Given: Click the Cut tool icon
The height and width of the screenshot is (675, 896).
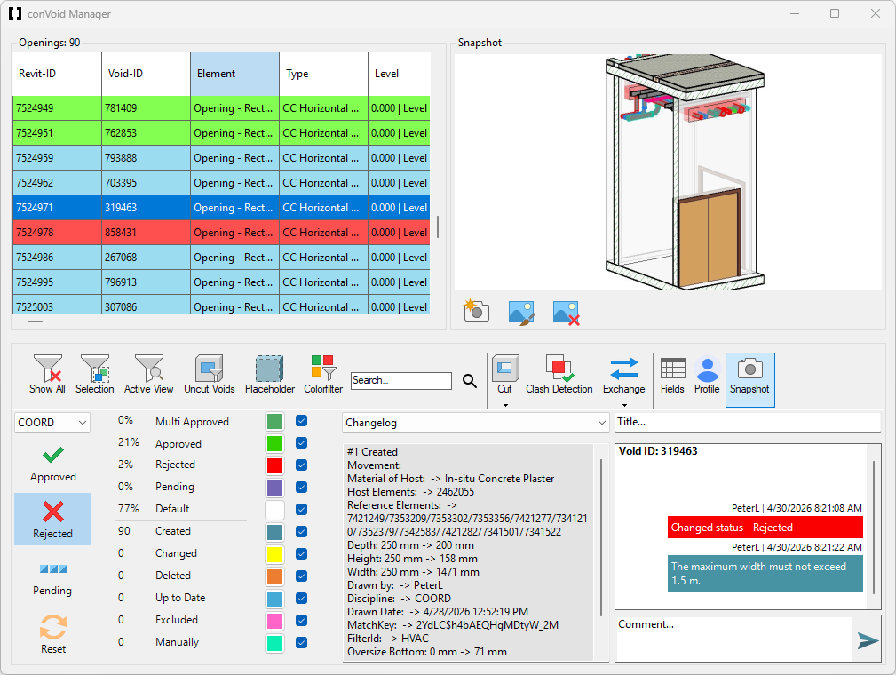Looking at the screenshot, I should (x=505, y=369).
